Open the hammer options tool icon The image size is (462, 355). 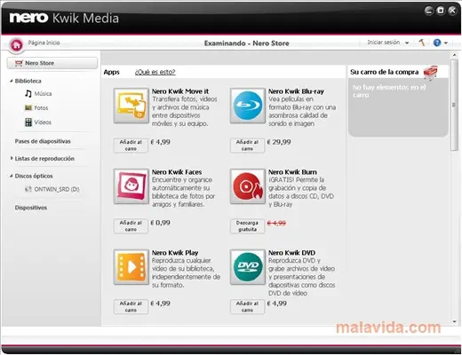(x=422, y=43)
